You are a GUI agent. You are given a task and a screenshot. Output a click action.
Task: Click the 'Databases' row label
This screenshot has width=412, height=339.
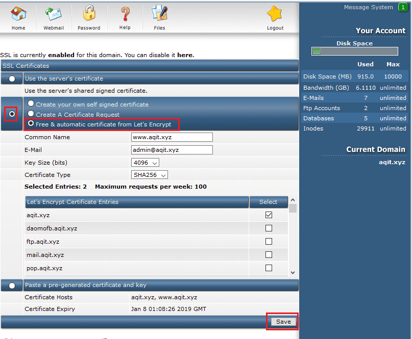(319, 118)
